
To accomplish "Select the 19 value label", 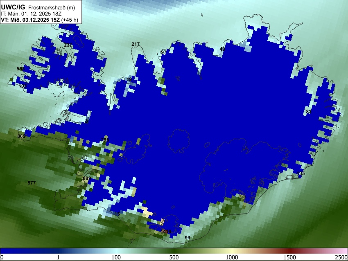I will tap(129, 79).
